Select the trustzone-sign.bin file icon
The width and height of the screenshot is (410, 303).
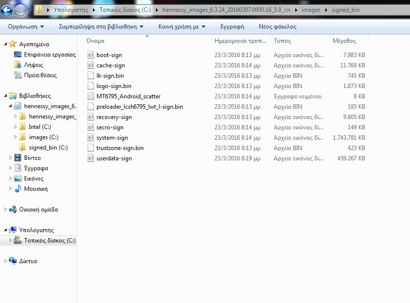(91, 148)
